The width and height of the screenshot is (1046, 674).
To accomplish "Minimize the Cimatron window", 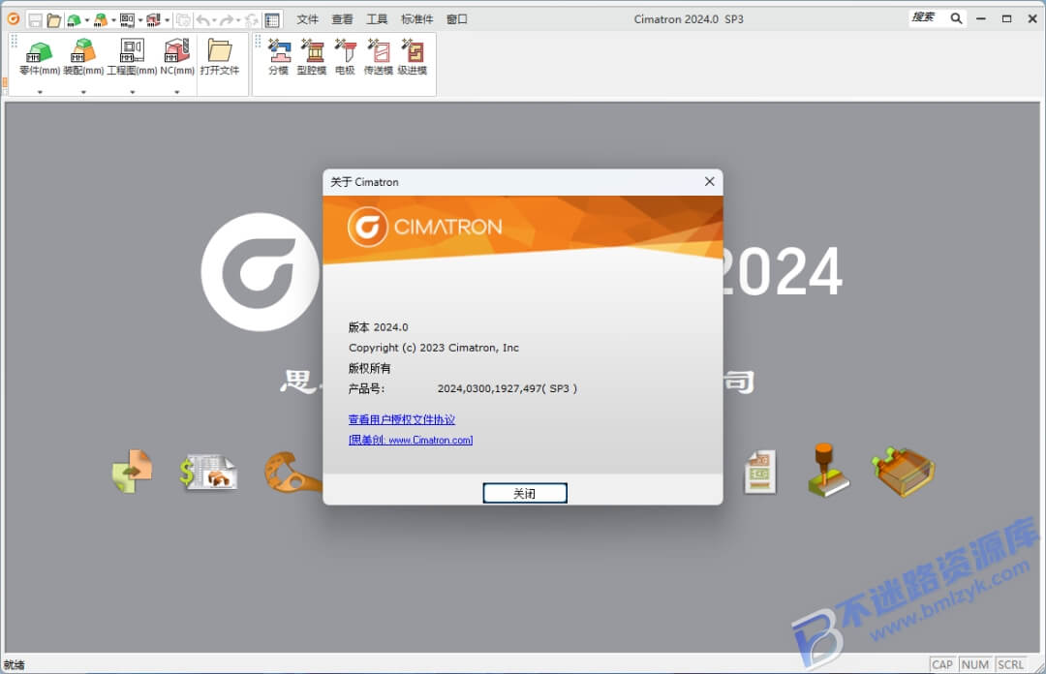I will click(x=980, y=18).
